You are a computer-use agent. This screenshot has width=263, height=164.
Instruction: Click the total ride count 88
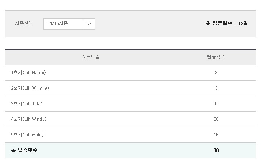point(216,150)
